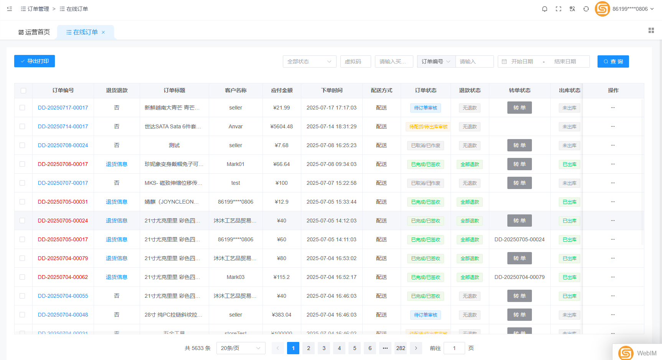The image size is (662, 360).
Task: Select all orders with header checkbox
Action: (23, 91)
